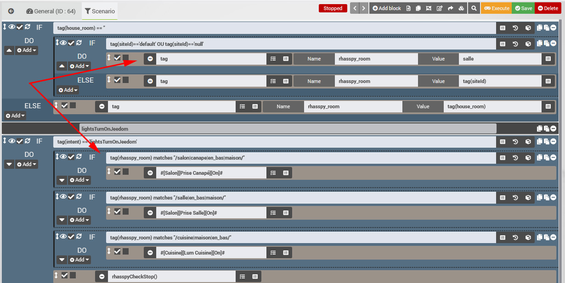Click the template cubes icon in toolbar
The width and height of the screenshot is (565, 283).
click(461, 8)
